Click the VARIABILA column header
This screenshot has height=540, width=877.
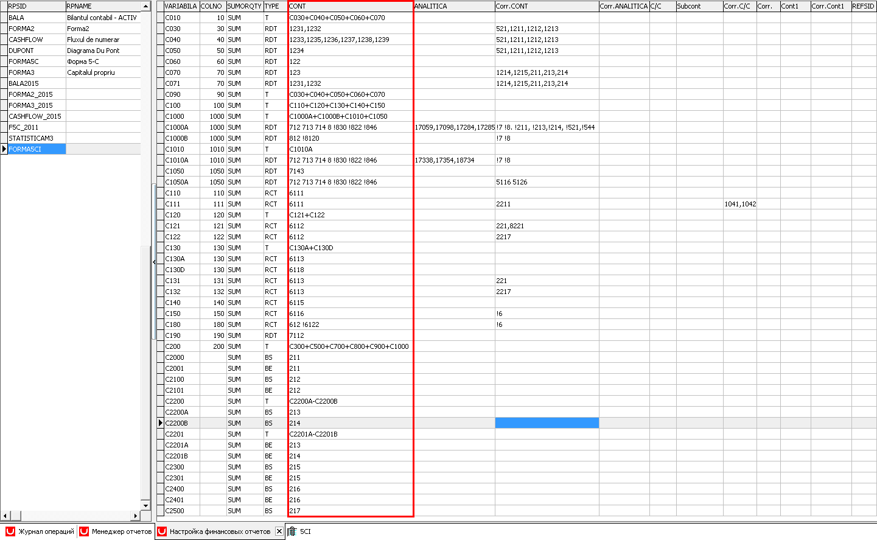181,6
